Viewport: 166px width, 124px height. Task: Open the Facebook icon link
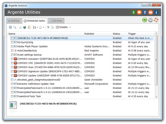point(145,12)
